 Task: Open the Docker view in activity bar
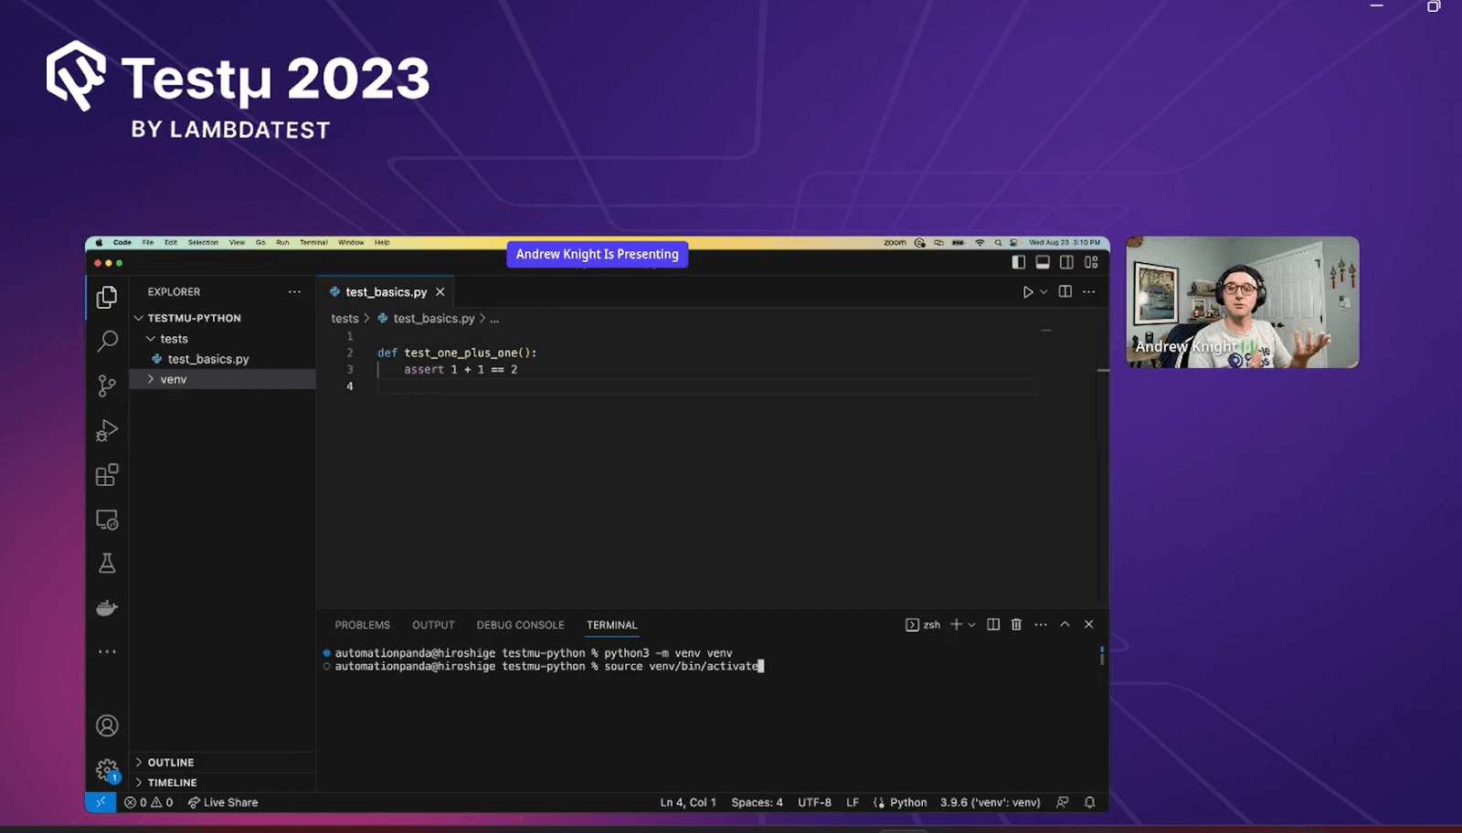tap(107, 608)
